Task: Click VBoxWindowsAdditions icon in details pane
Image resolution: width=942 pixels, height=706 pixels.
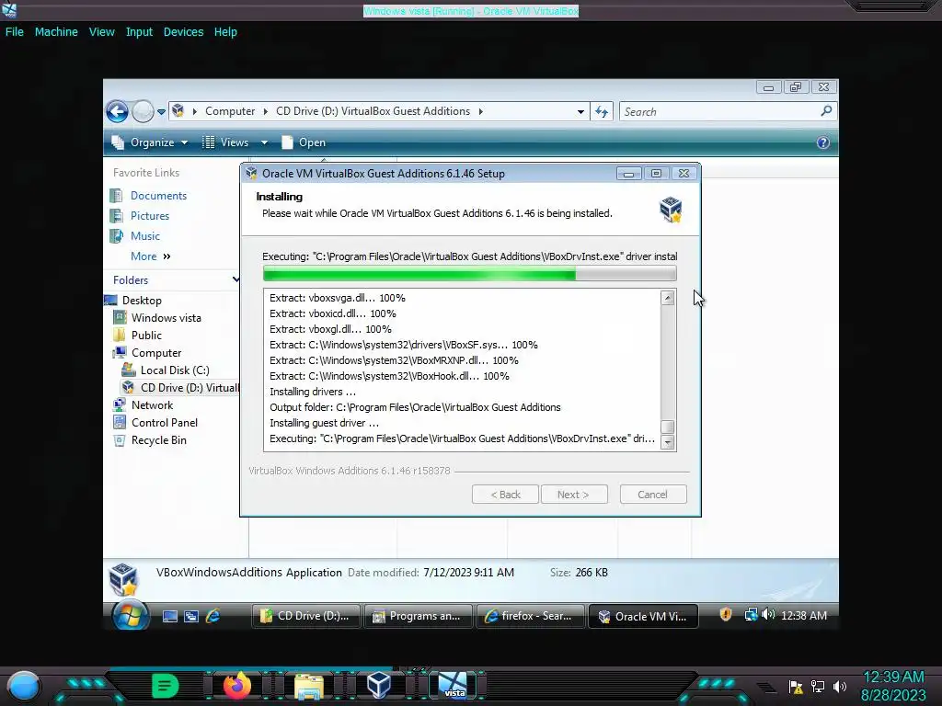Action: pyautogui.click(x=124, y=579)
